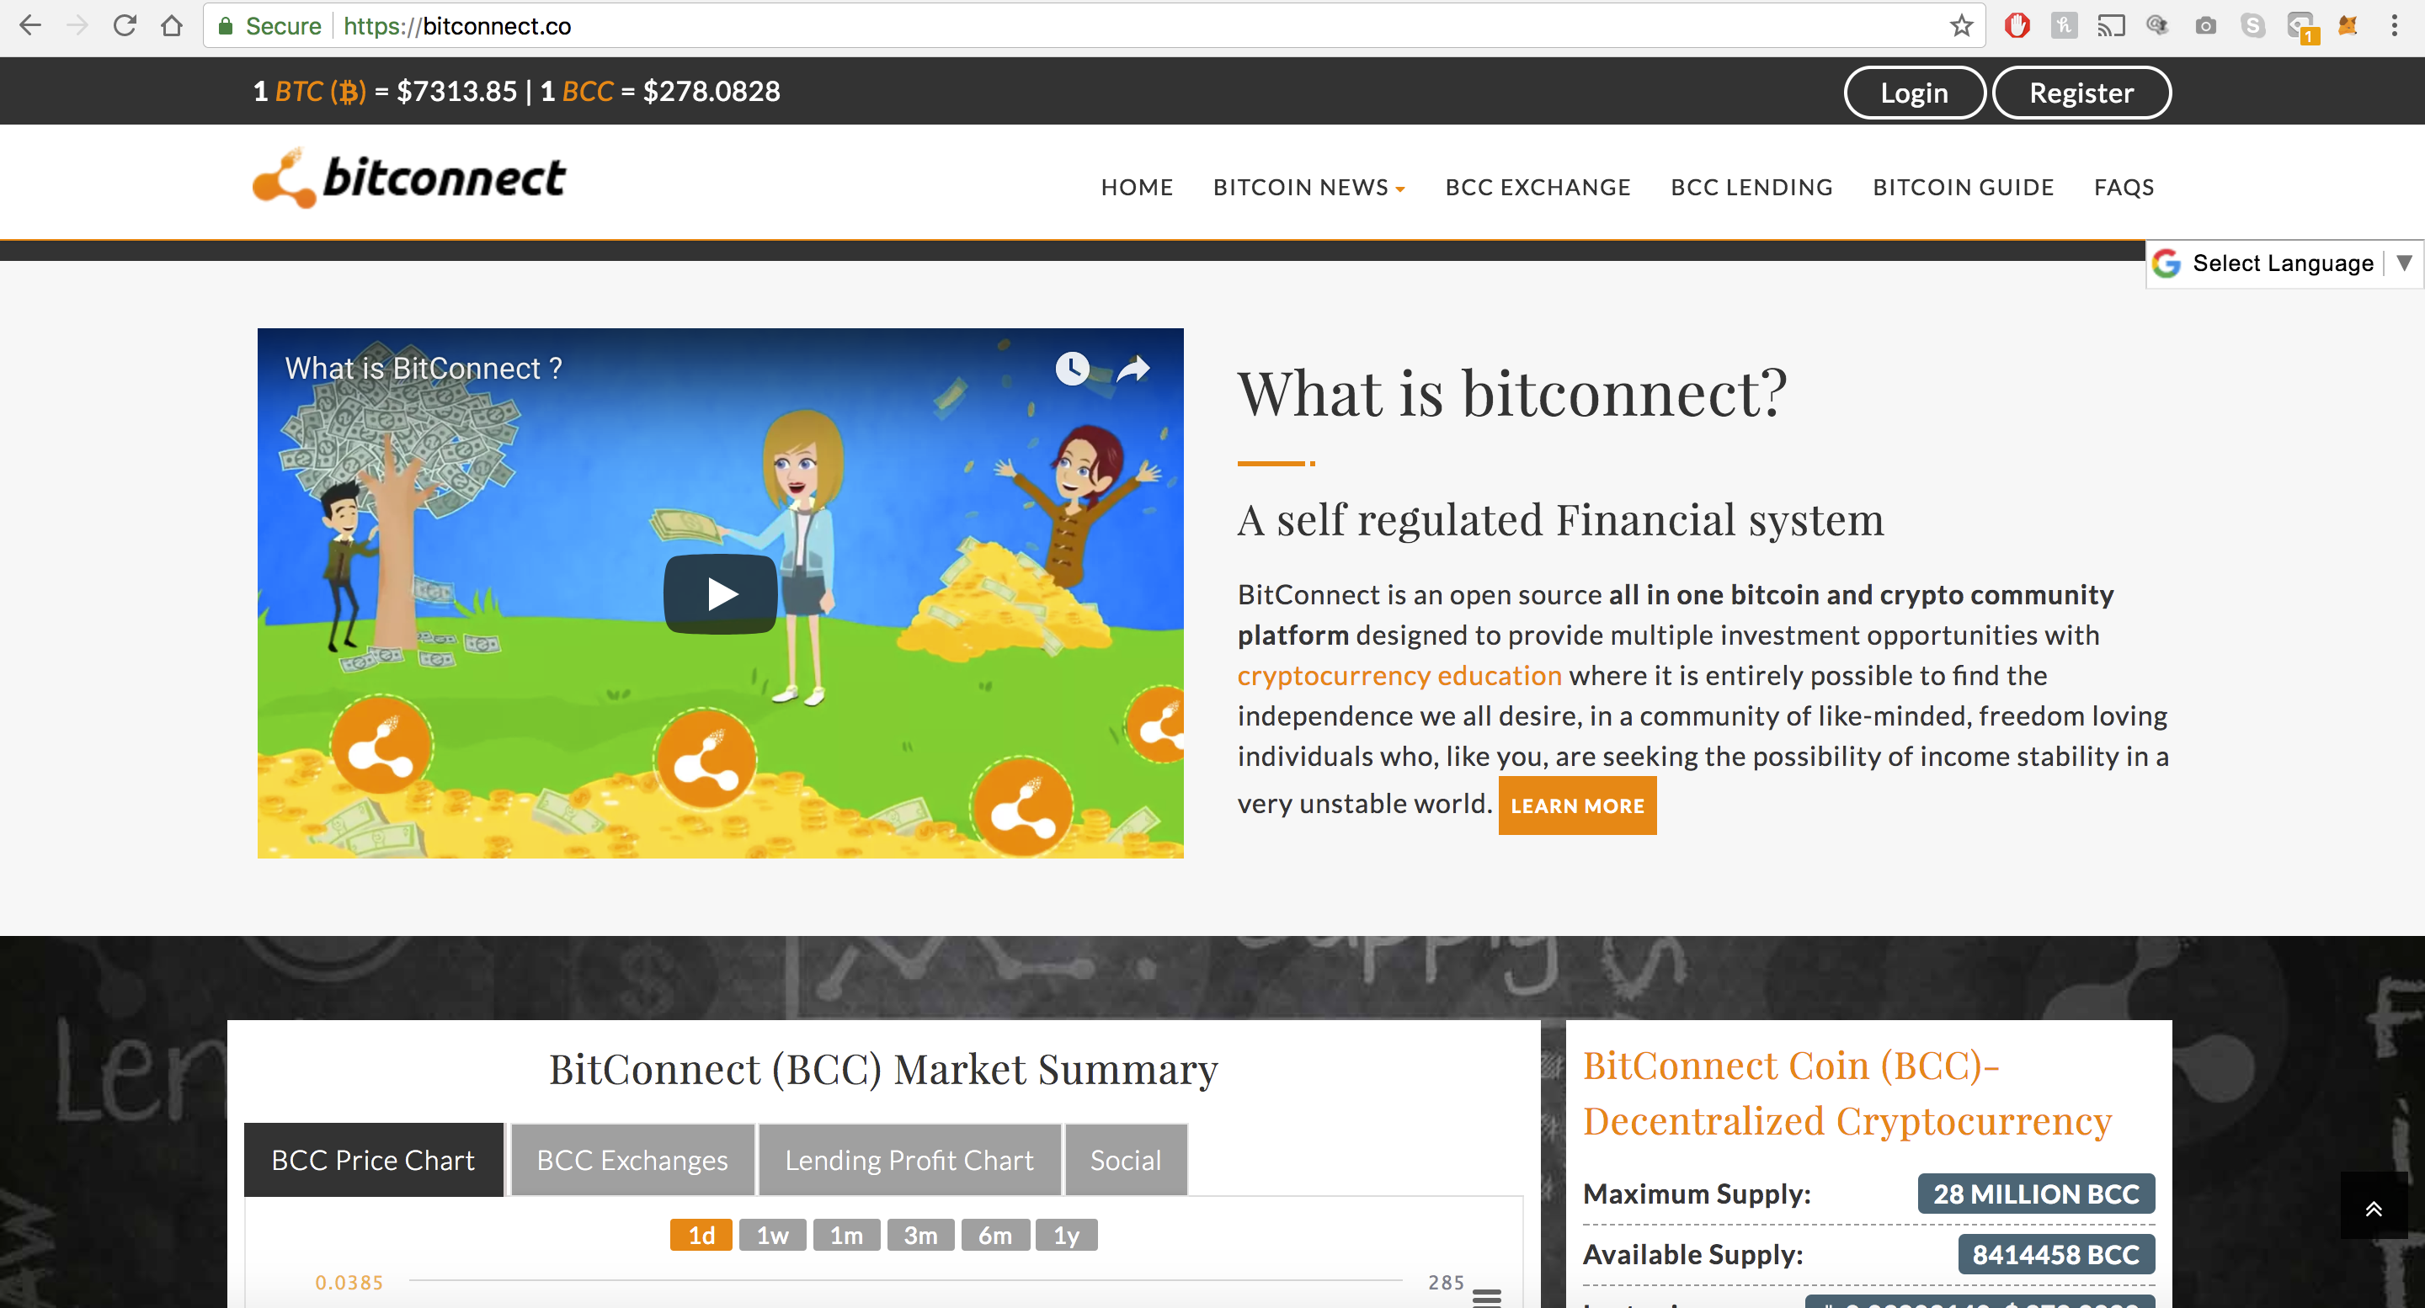
Task: Select the 1w chart range
Action: [772, 1235]
